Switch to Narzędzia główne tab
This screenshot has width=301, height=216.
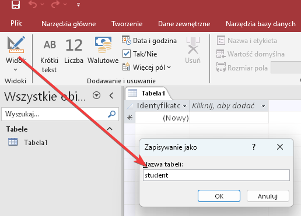[69, 24]
